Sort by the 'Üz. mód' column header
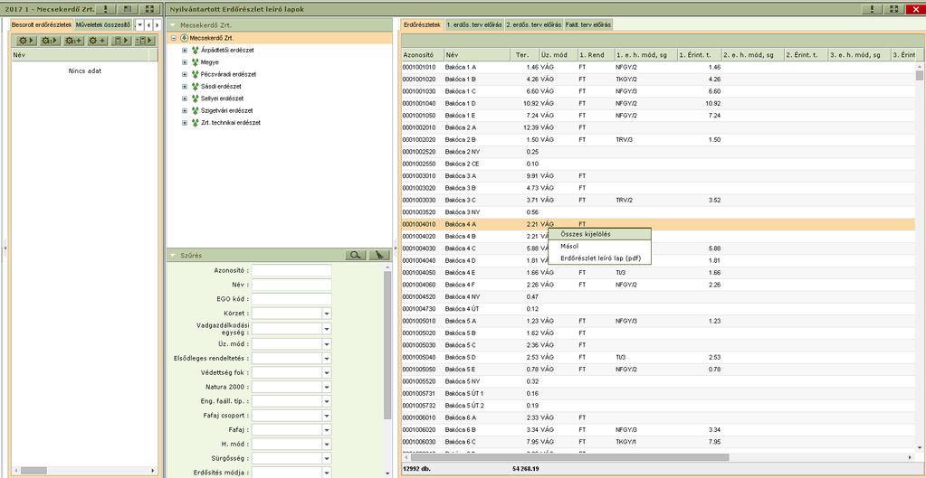This screenshot has width=926, height=478. (558, 55)
